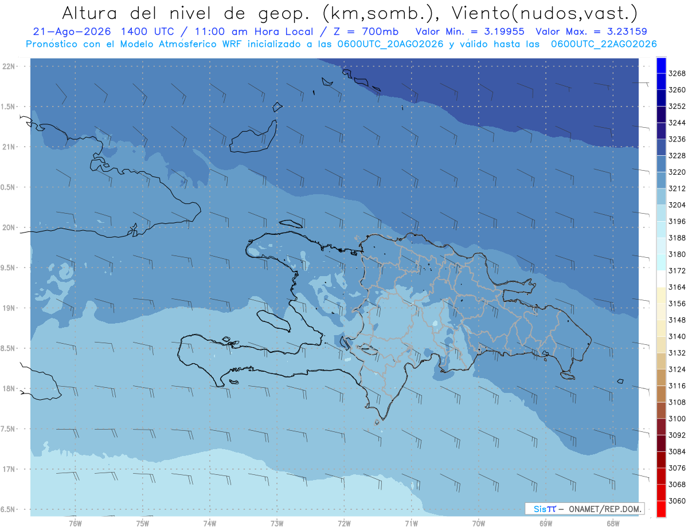The width and height of the screenshot is (688, 531).
Task: Click the '18N' latitude label
Action: pos(9,388)
